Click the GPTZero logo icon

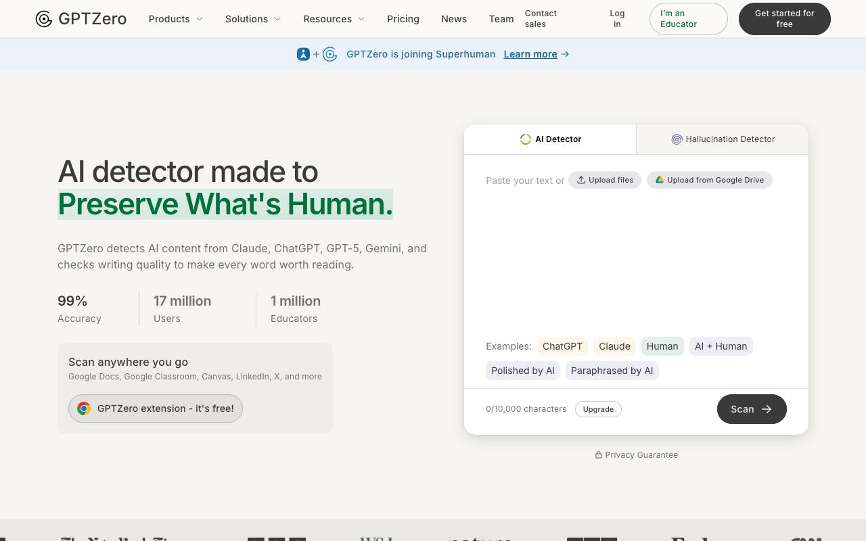point(44,19)
